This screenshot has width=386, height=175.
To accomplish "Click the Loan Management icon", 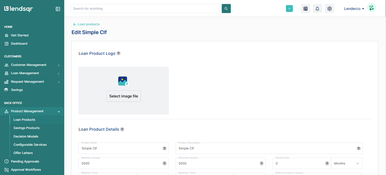I will (7, 73).
